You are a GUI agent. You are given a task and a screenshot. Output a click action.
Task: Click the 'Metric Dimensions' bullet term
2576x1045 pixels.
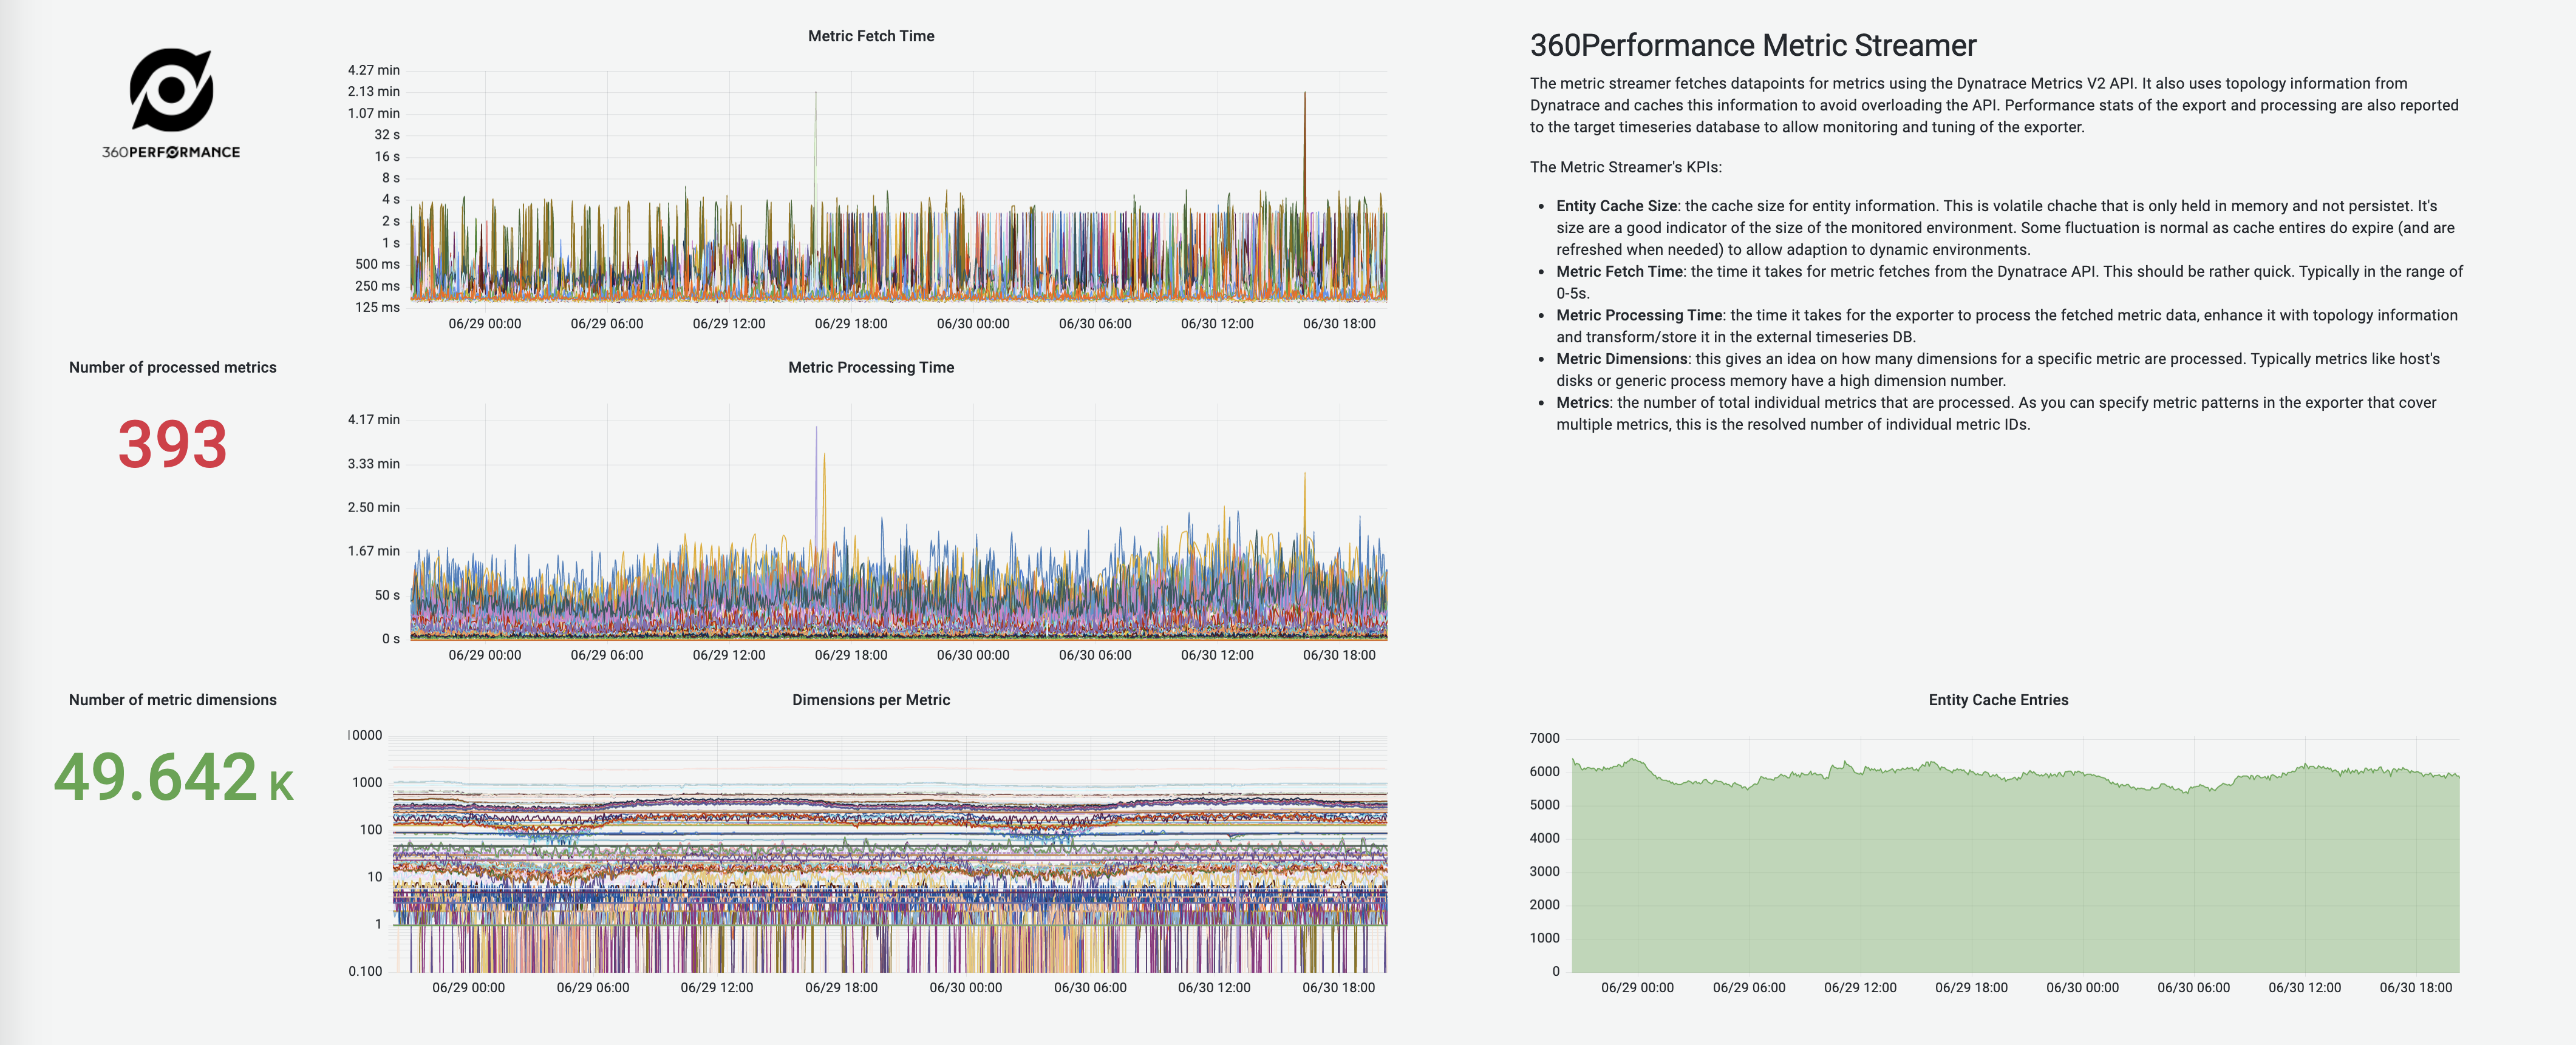coord(1622,359)
